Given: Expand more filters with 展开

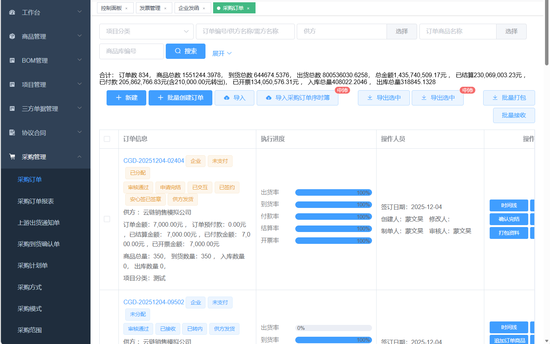Looking at the screenshot, I should tap(222, 54).
